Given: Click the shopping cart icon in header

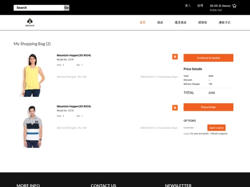Looking at the screenshot, I should [x=234, y=6].
